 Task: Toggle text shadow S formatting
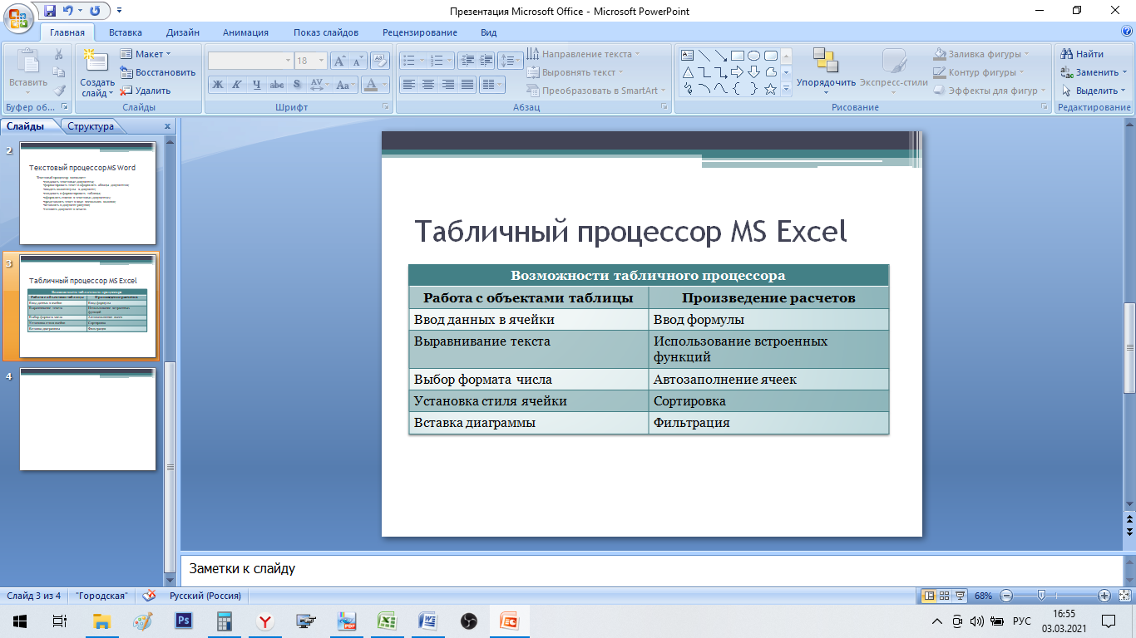[297, 85]
